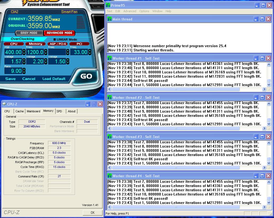Switch to the Mainboard tab in CPU-Z

33,111
